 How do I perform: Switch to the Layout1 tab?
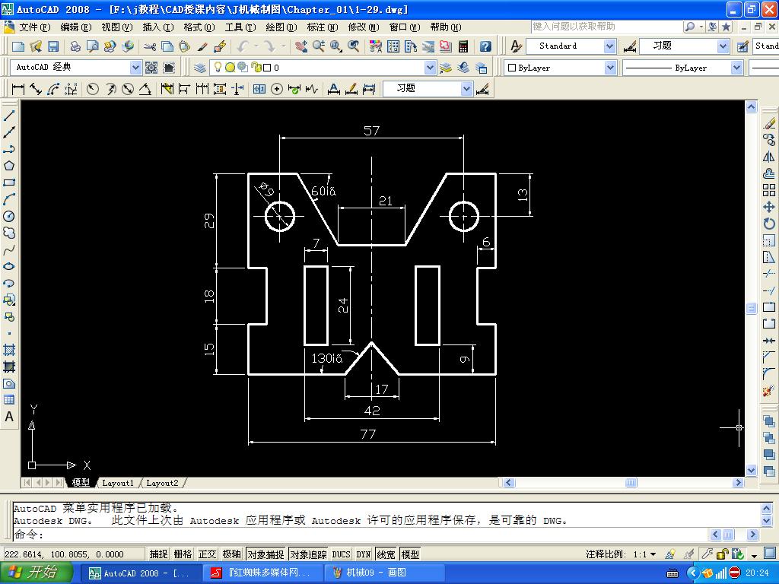[118, 483]
